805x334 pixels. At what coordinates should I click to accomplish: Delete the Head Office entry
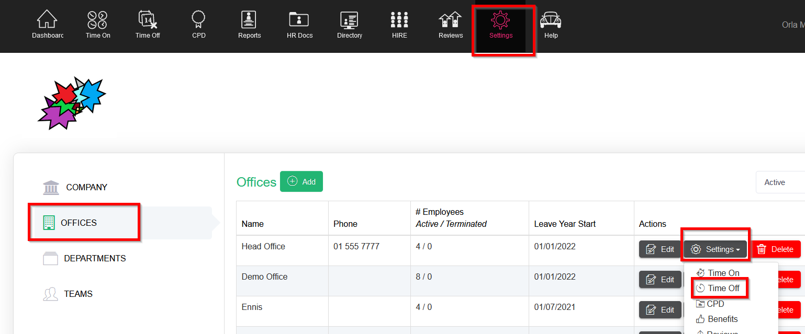(776, 249)
